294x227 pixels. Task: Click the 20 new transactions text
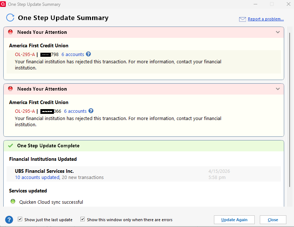click(x=83, y=177)
